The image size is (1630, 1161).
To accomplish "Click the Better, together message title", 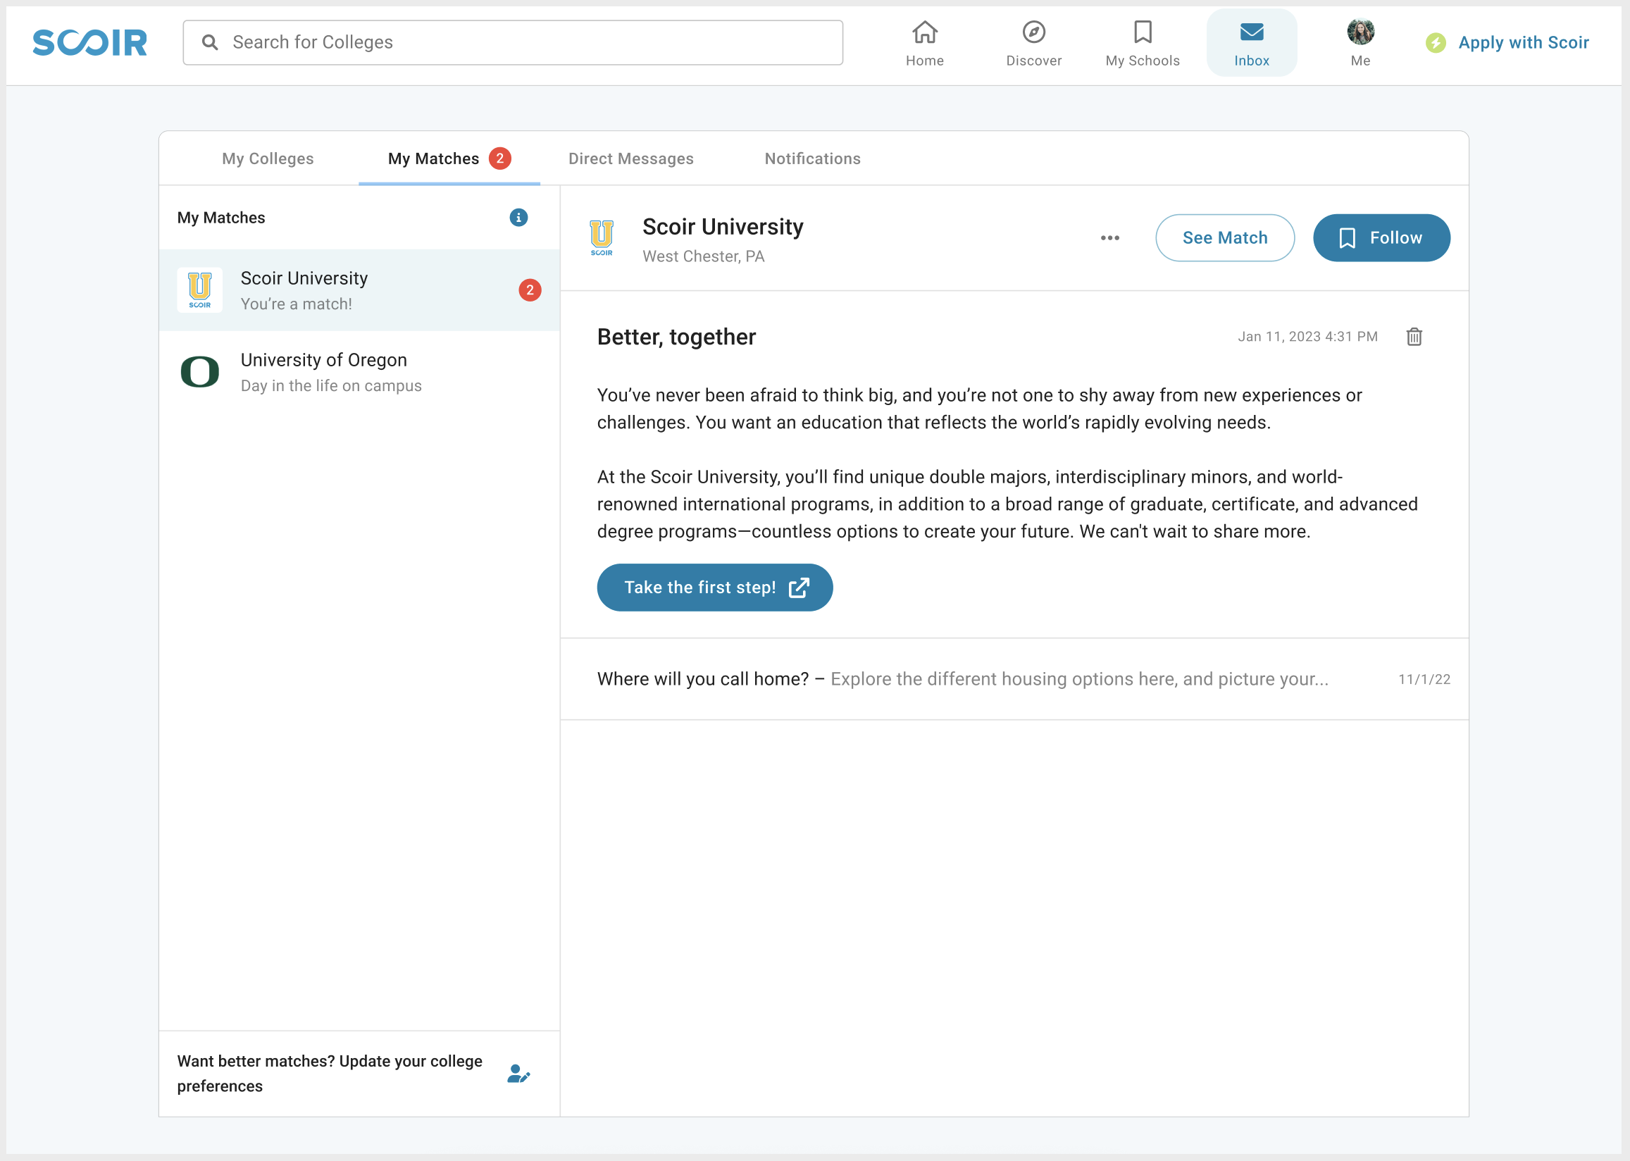I will coord(676,337).
